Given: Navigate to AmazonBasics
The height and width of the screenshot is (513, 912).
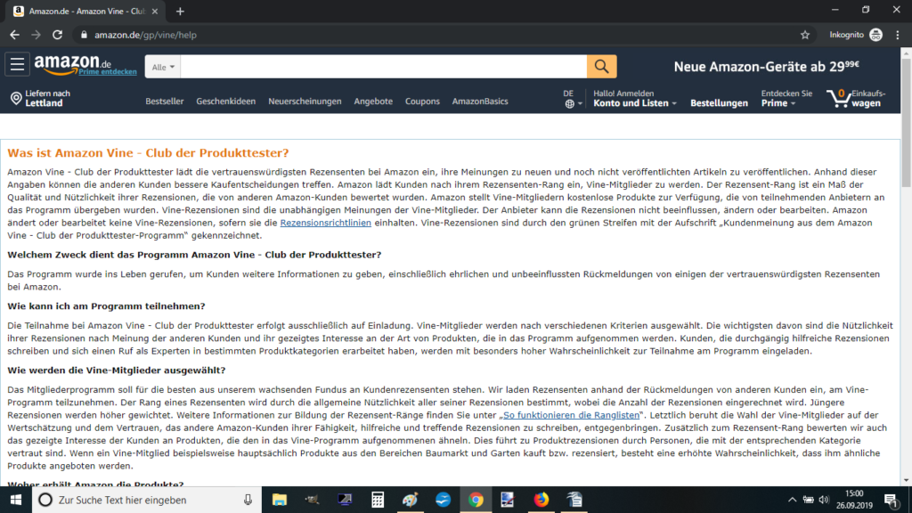Looking at the screenshot, I should point(480,102).
